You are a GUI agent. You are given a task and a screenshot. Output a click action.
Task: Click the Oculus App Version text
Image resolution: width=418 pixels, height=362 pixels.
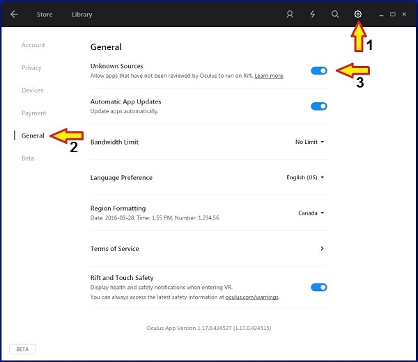point(209,328)
